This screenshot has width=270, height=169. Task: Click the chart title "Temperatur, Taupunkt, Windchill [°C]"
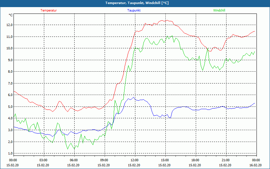(137, 3)
